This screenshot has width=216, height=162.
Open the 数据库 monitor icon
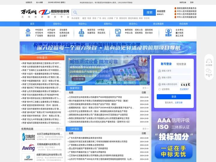(168, 31)
